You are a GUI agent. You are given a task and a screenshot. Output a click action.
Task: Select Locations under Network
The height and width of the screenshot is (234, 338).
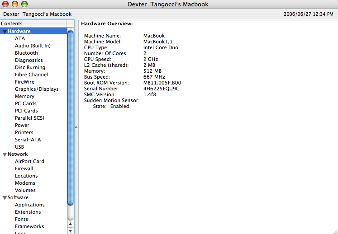click(x=26, y=176)
